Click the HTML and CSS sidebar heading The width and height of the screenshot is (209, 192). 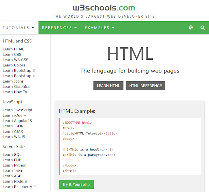17,41
